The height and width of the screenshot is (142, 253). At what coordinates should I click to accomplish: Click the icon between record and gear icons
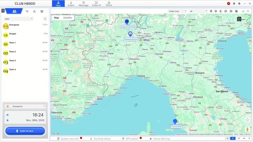pyautogui.click(x=234, y=4)
